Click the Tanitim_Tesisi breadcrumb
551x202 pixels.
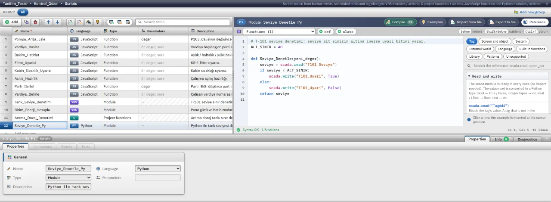(15, 3)
